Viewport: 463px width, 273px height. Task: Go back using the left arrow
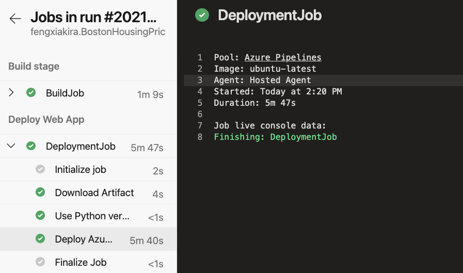pos(15,18)
